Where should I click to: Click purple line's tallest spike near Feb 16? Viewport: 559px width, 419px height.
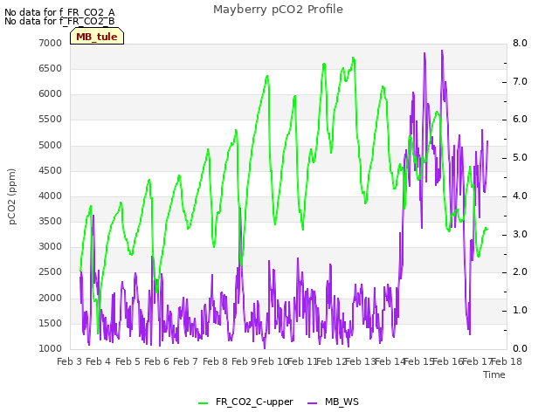[442, 51]
